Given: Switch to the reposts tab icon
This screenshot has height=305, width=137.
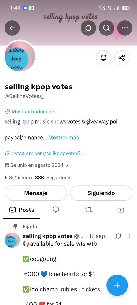Looking at the screenshot, I should [x=88, y=210].
